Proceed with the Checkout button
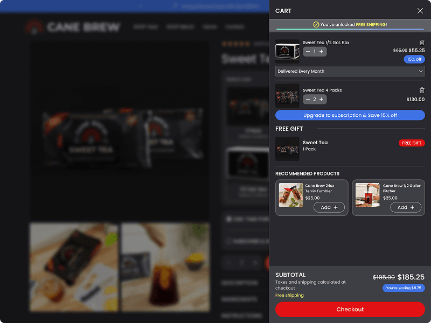The image size is (431, 323). point(350,309)
